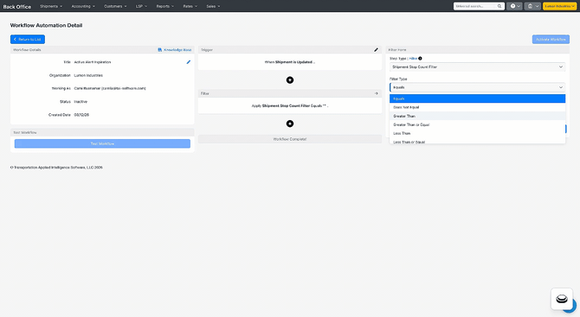Screen dimensions: 580x317
Task: Open the Lumon Industries organization dropdown
Action: tap(559, 6)
